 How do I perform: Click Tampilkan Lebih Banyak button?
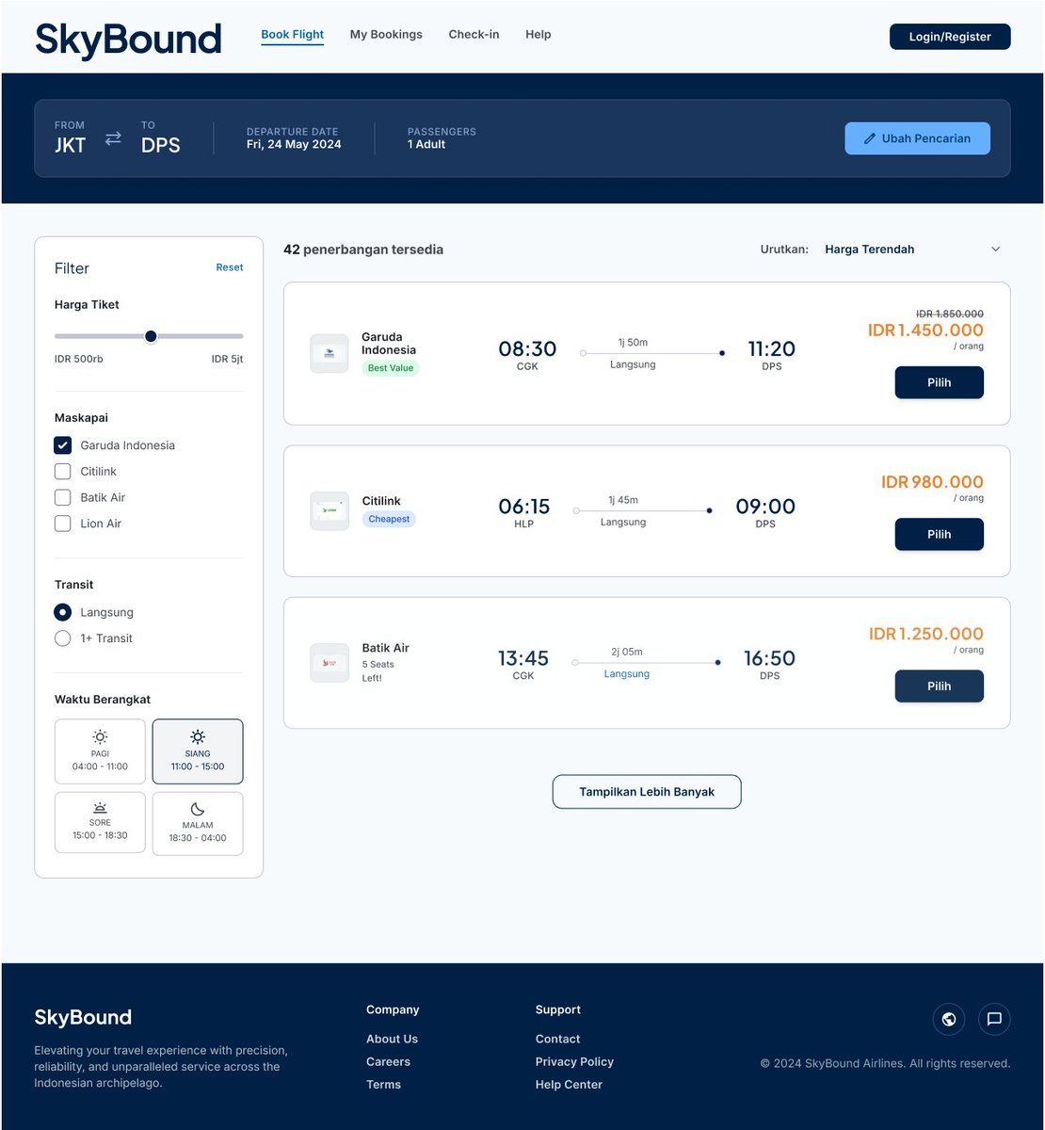click(647, 792)
